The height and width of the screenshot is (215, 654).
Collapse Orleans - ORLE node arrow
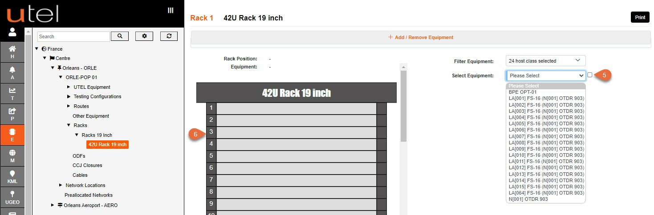53,68
